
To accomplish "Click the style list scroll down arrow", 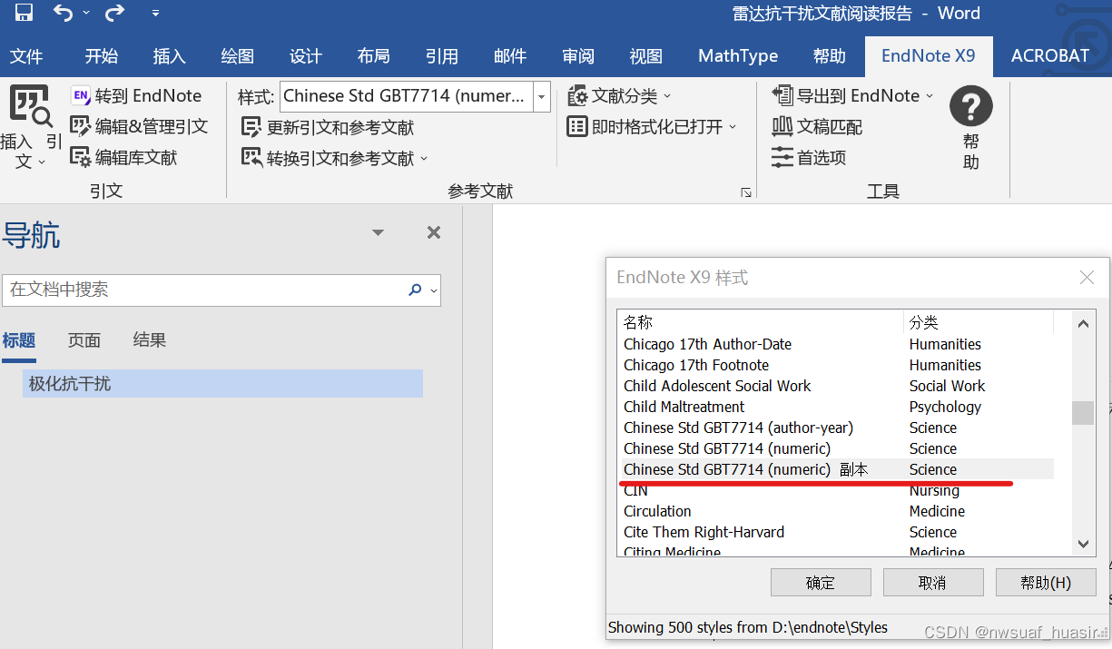I will pyautogui.click(x=1082, y=544).
